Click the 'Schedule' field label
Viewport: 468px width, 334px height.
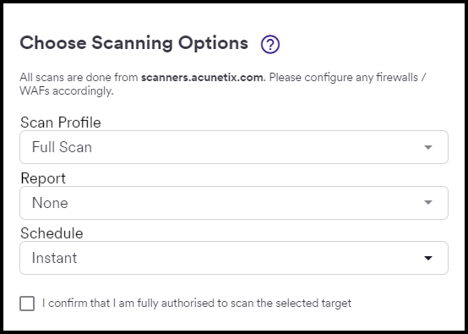52,233
